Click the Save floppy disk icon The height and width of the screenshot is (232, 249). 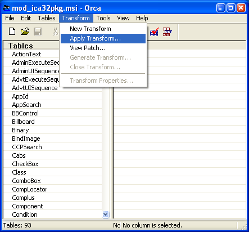[x=38, y=32]
